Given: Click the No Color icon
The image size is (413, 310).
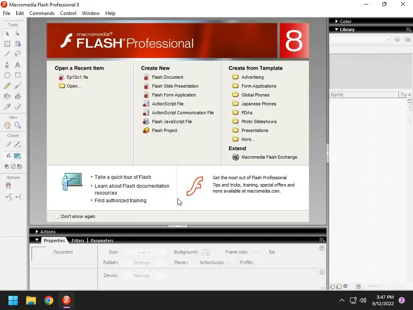Looking at the screenshot, I should [13, 166].
